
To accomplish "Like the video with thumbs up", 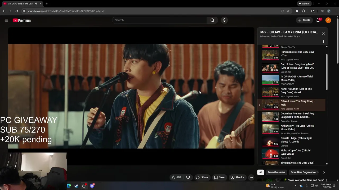I will pos(176,177).
